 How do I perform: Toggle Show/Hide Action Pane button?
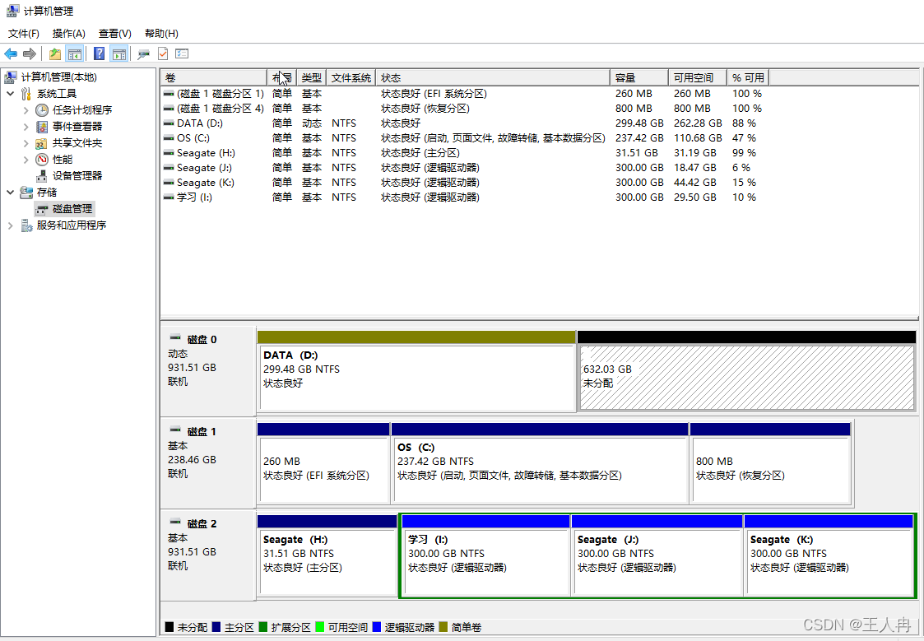point(119,53)
